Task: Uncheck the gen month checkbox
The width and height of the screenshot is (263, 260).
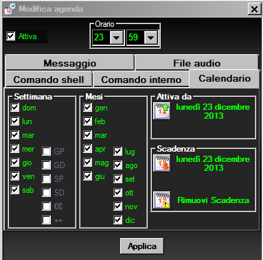Action: tap(88, 108)
